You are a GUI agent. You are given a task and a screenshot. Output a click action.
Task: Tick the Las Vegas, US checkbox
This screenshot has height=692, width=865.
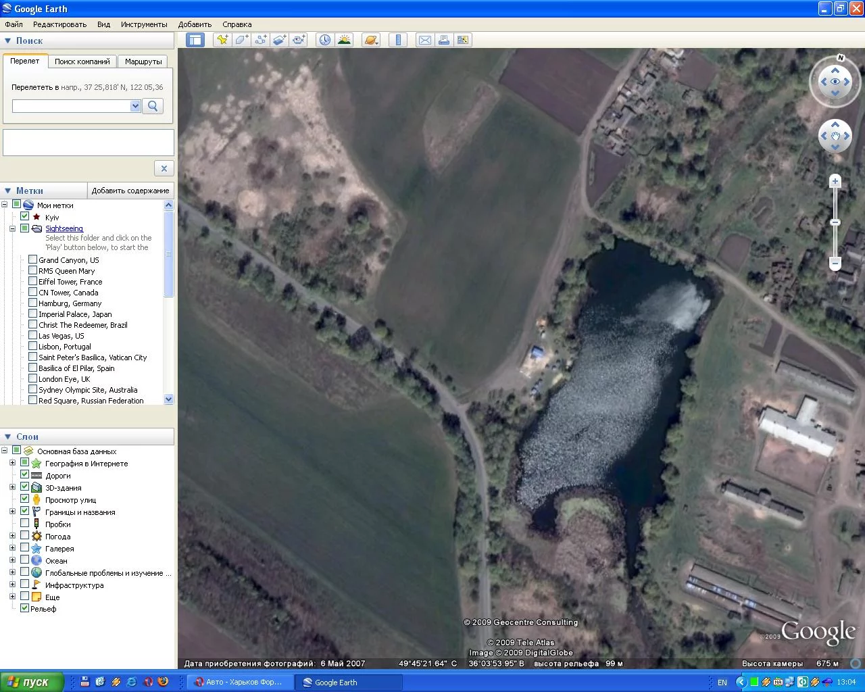point(32,335)
